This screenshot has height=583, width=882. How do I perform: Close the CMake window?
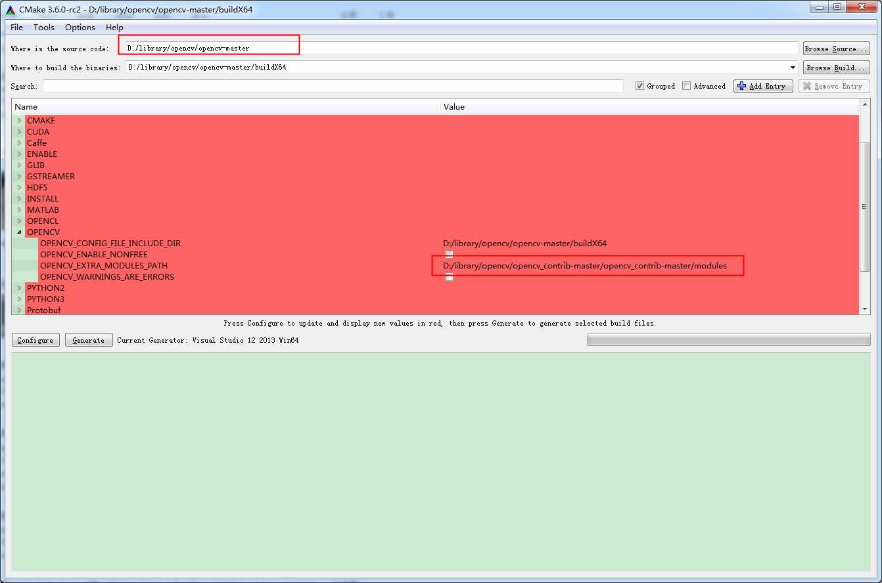pos(863,7)
